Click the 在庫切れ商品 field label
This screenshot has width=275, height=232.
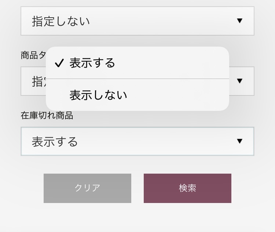pyautogui.click(x=47, y=116)
